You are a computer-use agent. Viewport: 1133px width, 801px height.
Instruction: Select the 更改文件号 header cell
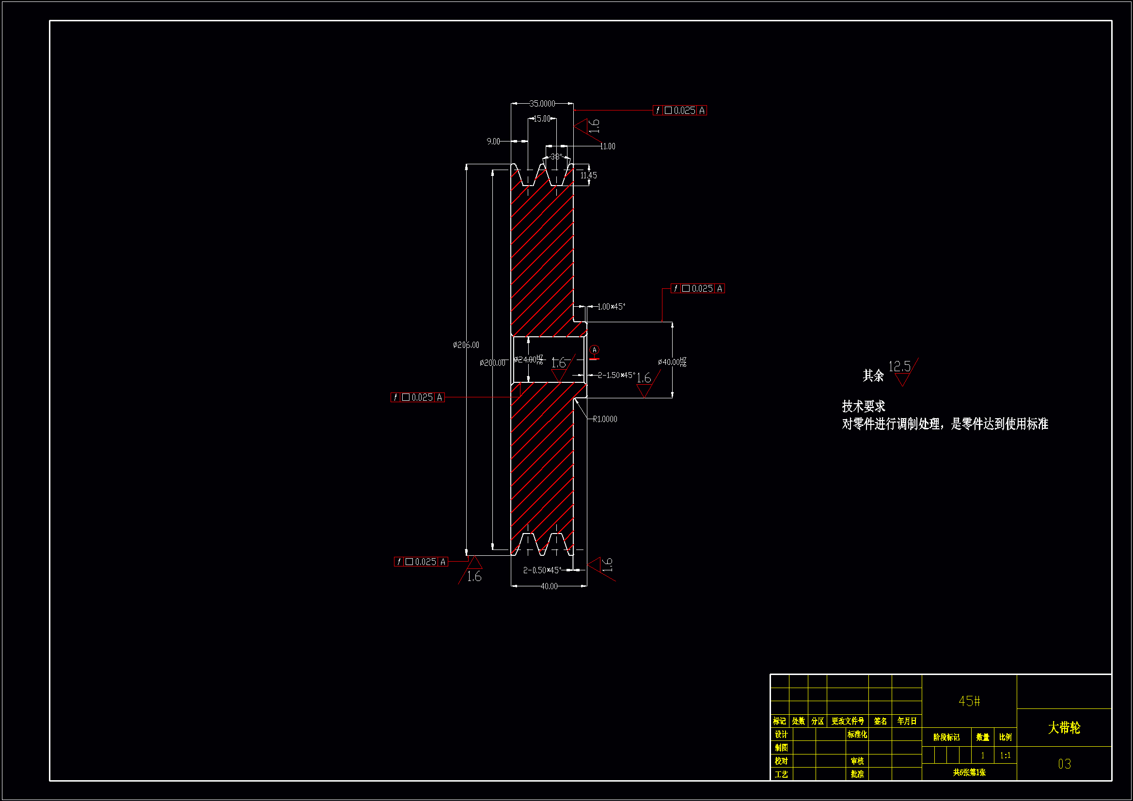click(x=847, y=721)
